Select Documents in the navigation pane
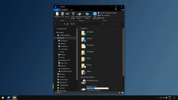The width and height of the screenshot is (178, 100). click(63, 46)
